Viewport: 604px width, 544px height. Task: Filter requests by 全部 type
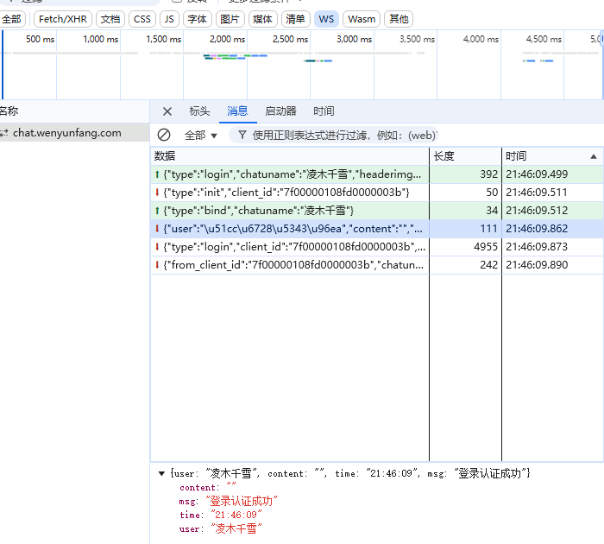point(11,19)
